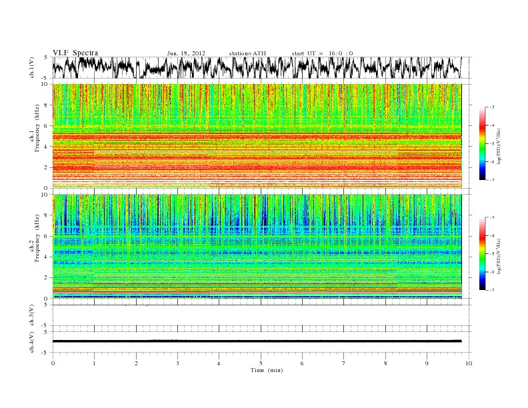528x408 pixels.
Task: Click the "VLF Spectra" plot title
Action: click(75, 53)
